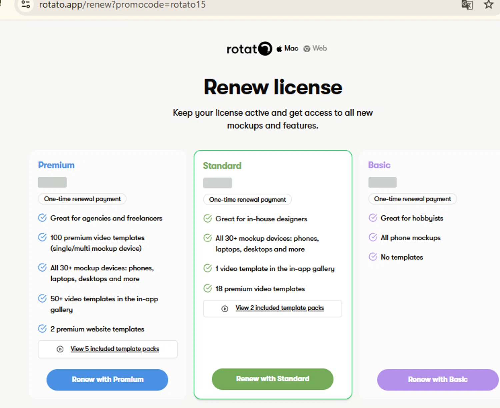This screenshot has height=408, width=500.
Task: Click Renew with Basic button
Action: 438,380
